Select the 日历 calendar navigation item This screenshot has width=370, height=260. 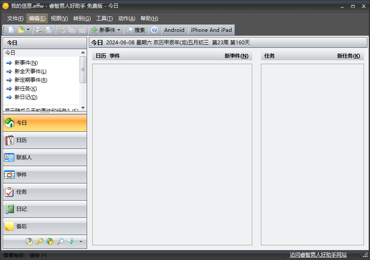click(x=45, y=140)
